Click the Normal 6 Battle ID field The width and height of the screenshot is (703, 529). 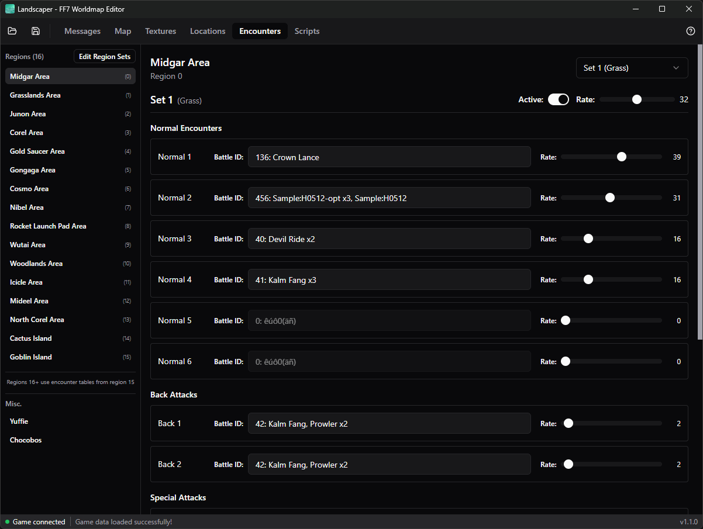[390, 361]
